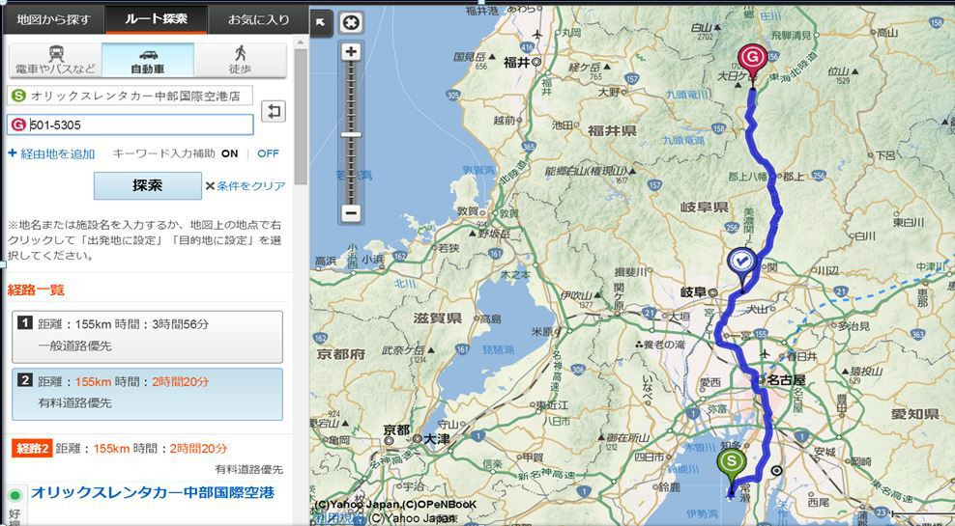Click the 滋賀県 prefecture label
The image size is (955, 526).
[437, 318]
